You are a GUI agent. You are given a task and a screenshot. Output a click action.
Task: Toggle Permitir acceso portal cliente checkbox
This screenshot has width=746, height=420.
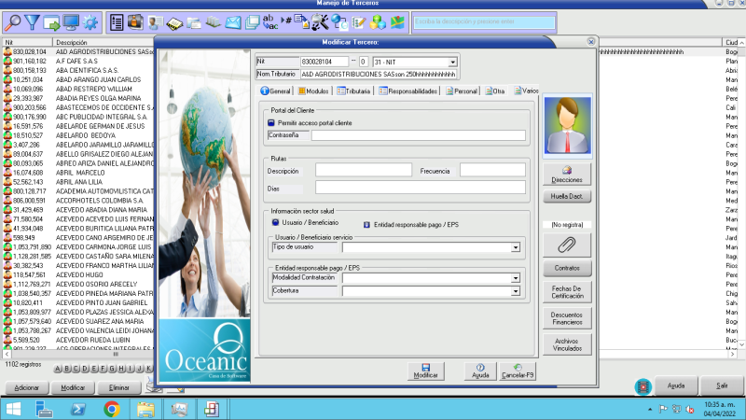coord(271,123)
